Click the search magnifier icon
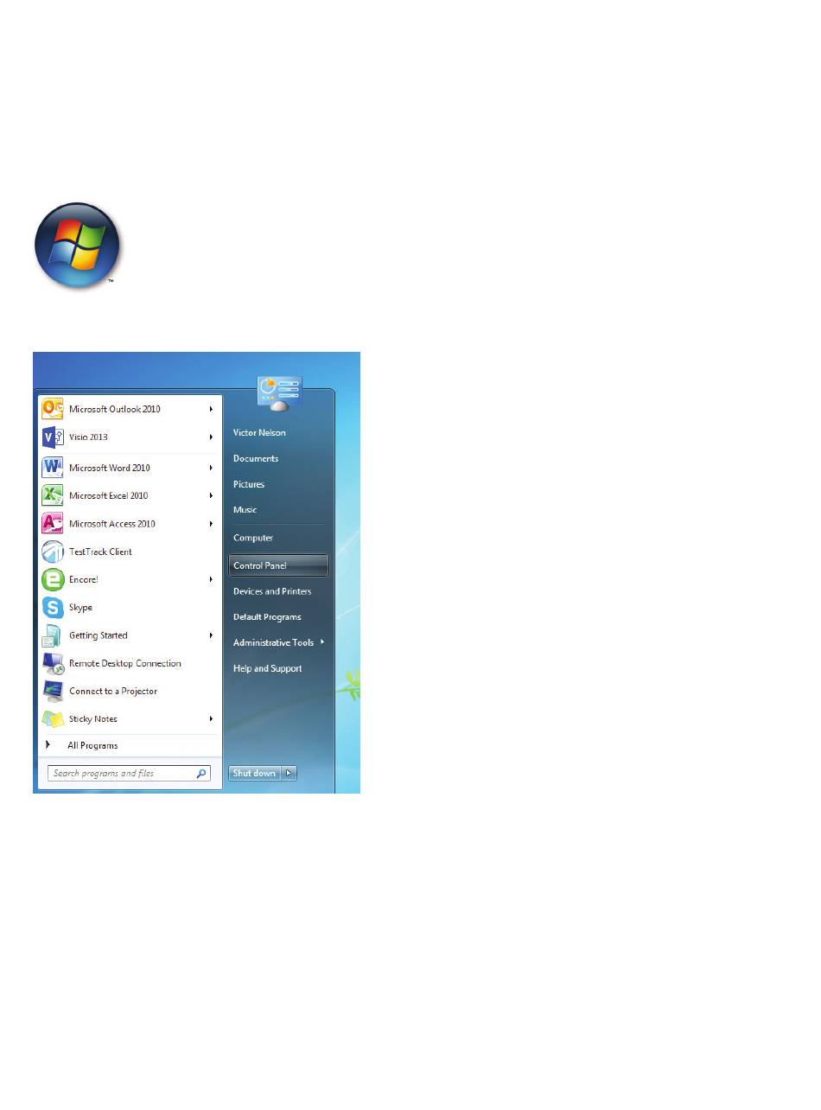The image size is (821, 1110). [x=201, y=774]
